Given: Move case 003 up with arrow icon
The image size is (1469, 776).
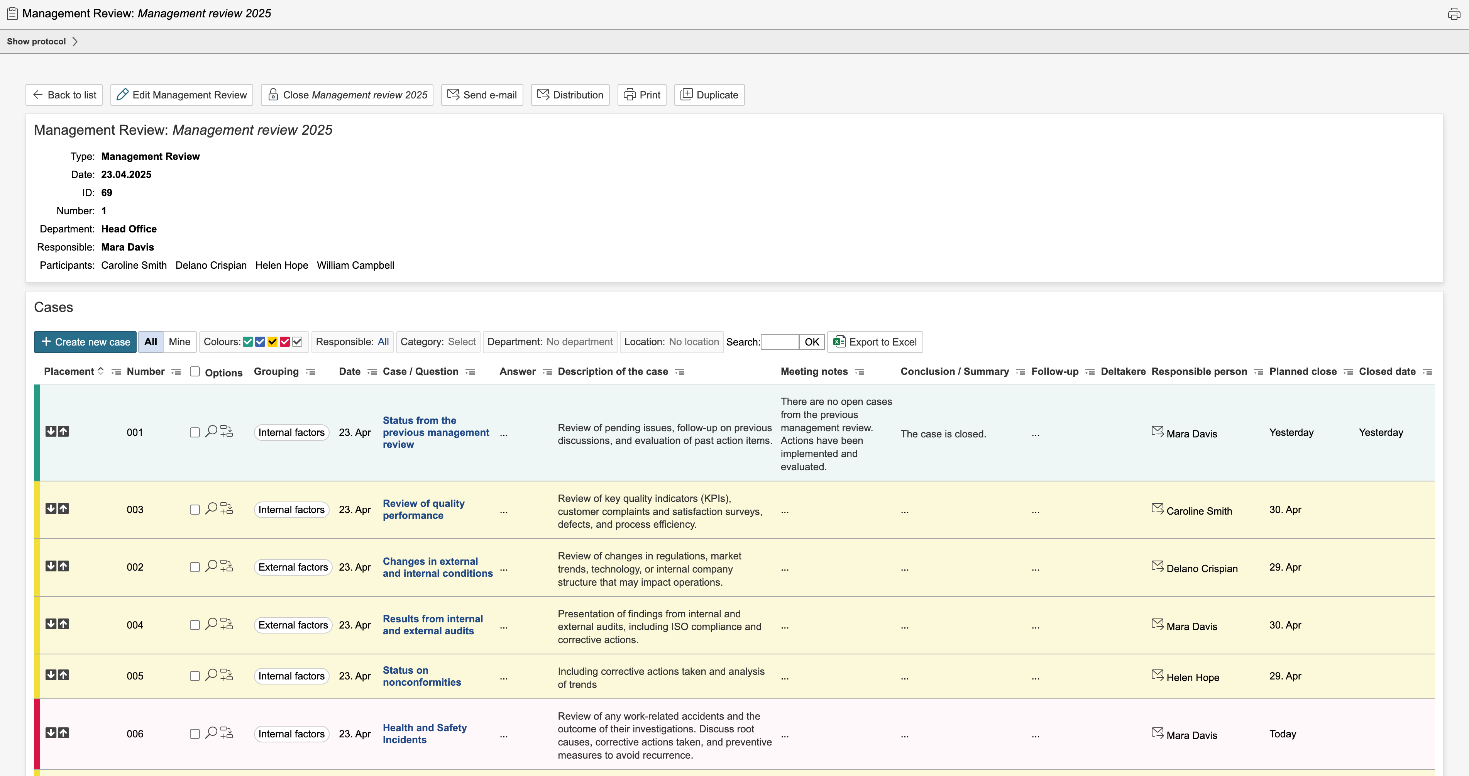Looking at the screenshot, I should coord(63,508).
